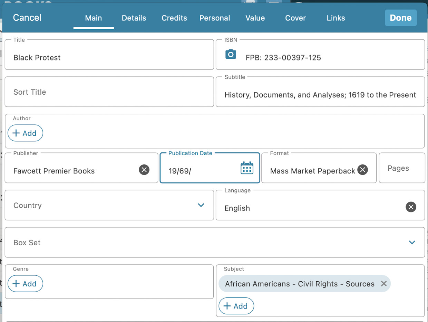Screen dimensions: 428x322
Task: Open the Publication Date calendar picker
Action: 247,168
